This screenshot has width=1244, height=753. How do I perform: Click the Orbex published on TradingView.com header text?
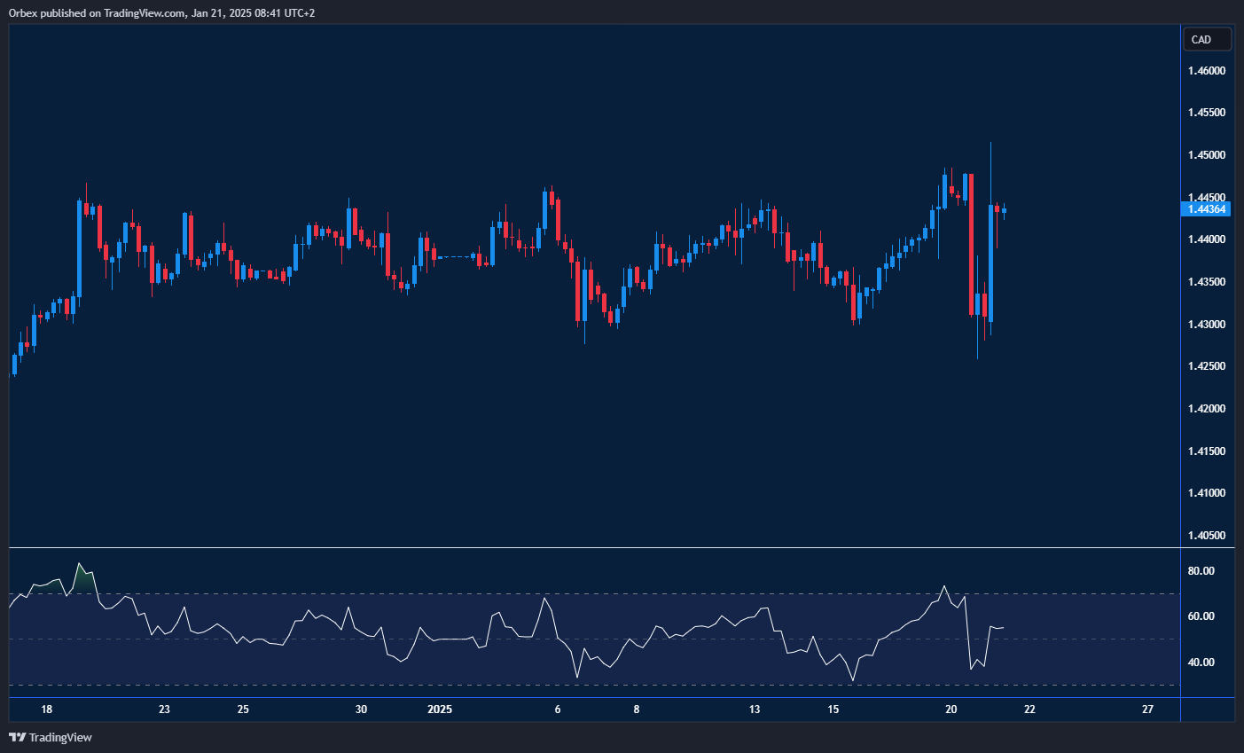(x=161, y=12)
